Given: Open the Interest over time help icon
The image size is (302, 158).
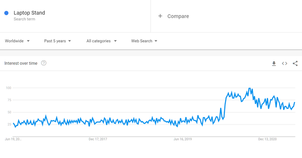Looking at the screenshot, I should point(44,63).
